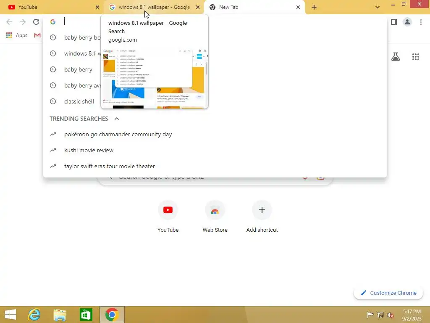Click the Google icon in address bar
This screenshot has height=323, width=430.
pos(53,22)
